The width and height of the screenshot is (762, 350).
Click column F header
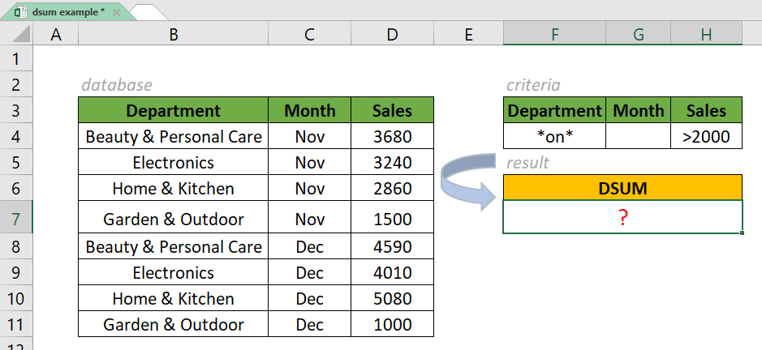[553, 34]
